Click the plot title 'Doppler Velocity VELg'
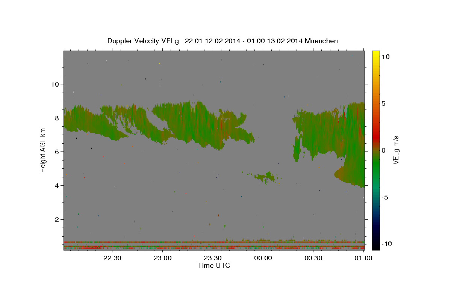The image size is (451, 300). pos(144,41)
